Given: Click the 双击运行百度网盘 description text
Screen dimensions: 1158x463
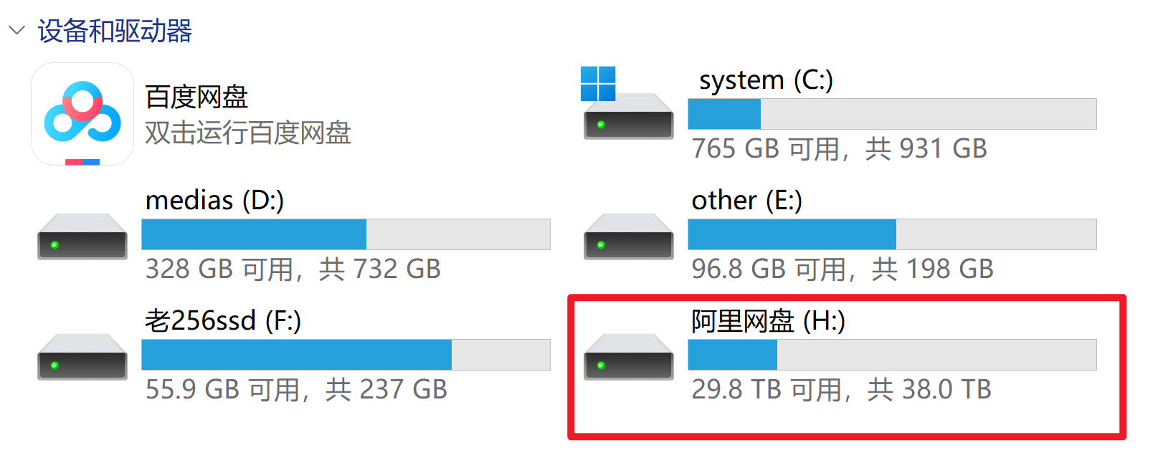Looking at the screenshot, I should pyautogui.click(x=248, y=133).
